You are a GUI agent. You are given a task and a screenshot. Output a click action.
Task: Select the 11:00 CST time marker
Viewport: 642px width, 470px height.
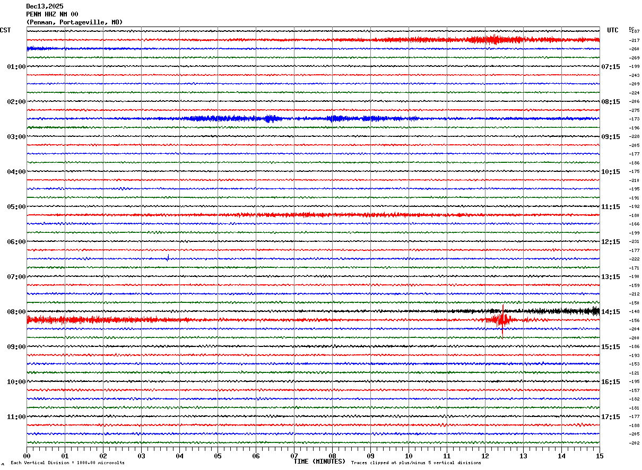(x=16, y=417)
